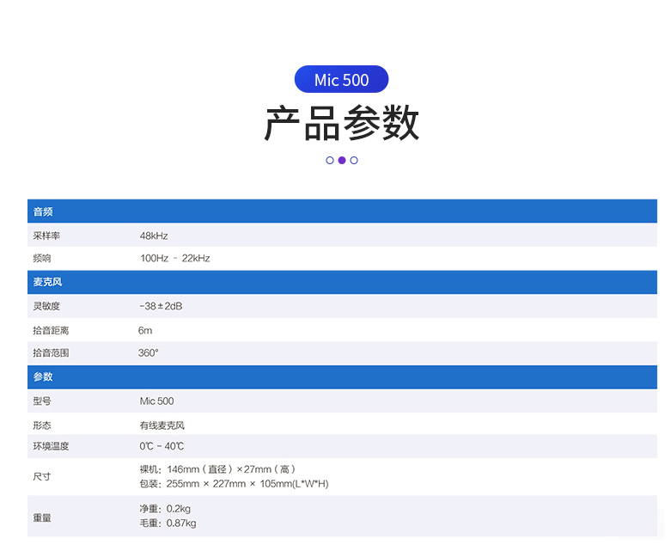Click the 毛重: 0.87kg line

[x=168, y=523]
